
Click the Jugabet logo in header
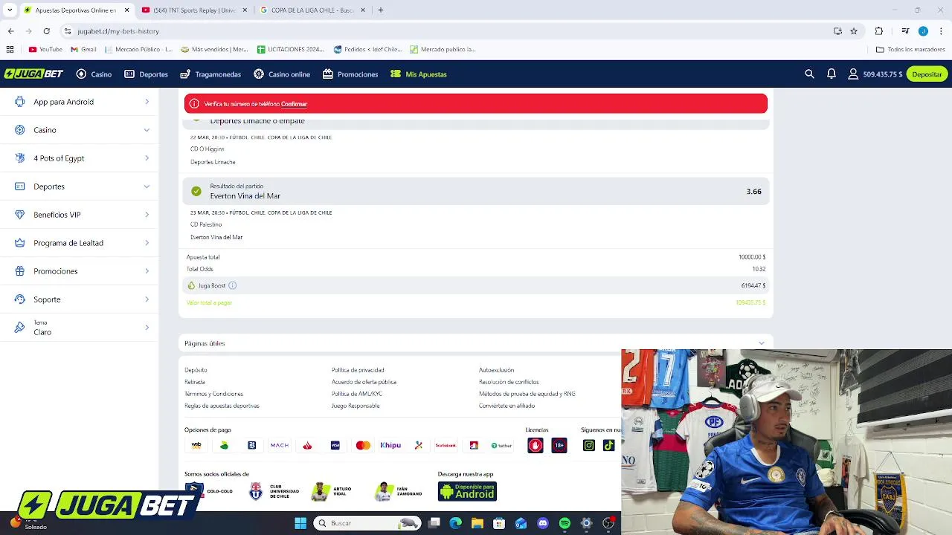(x=34, y=74)
